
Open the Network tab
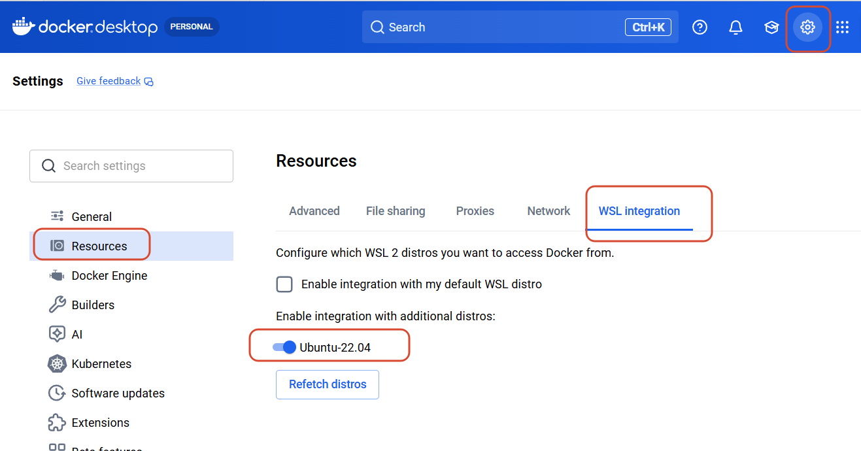pos(549,211)
